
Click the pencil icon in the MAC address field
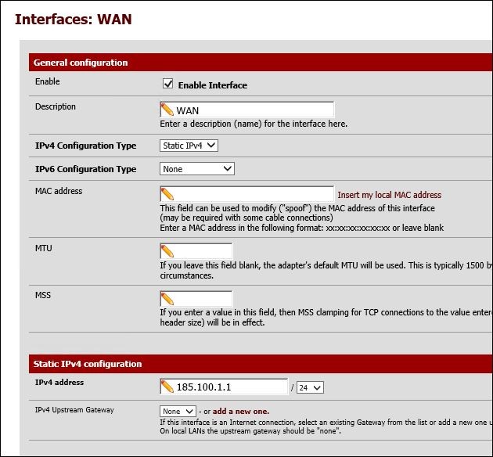[x=167, y=194]
